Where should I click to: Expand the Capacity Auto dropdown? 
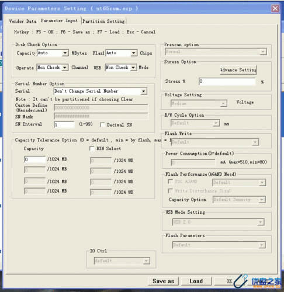[53, 53]
